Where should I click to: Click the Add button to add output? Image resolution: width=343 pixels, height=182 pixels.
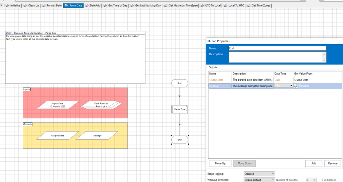[313, 163]
